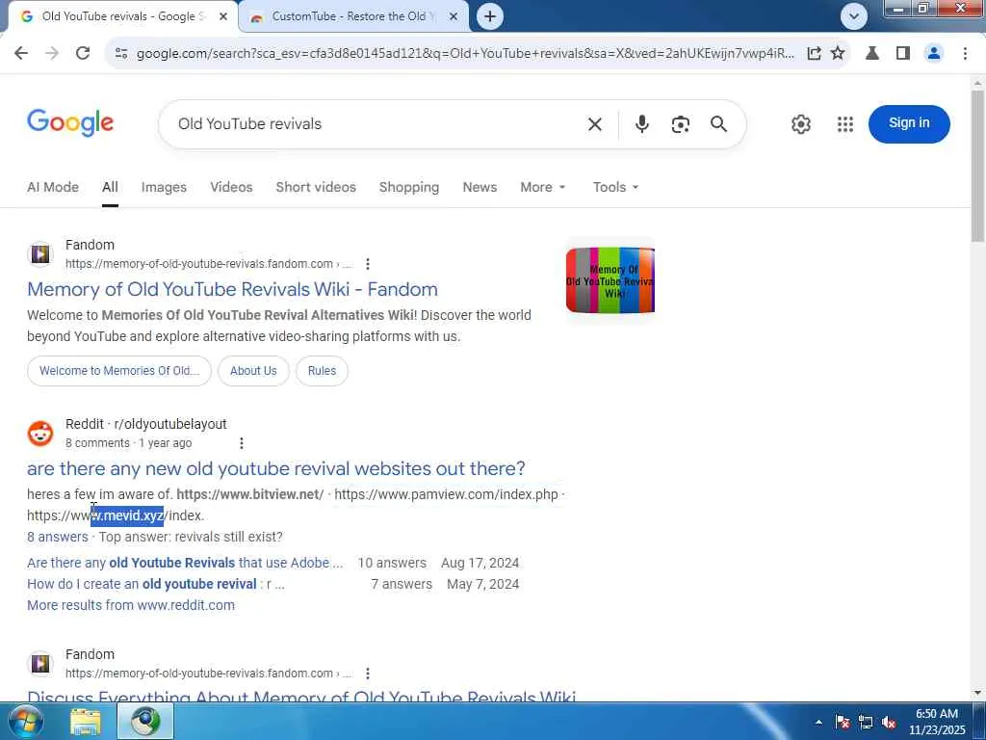Screen dimensions: 986x740
Task: Open the Reddit old youtube revival websites post
Action: [x=275, y=468]
